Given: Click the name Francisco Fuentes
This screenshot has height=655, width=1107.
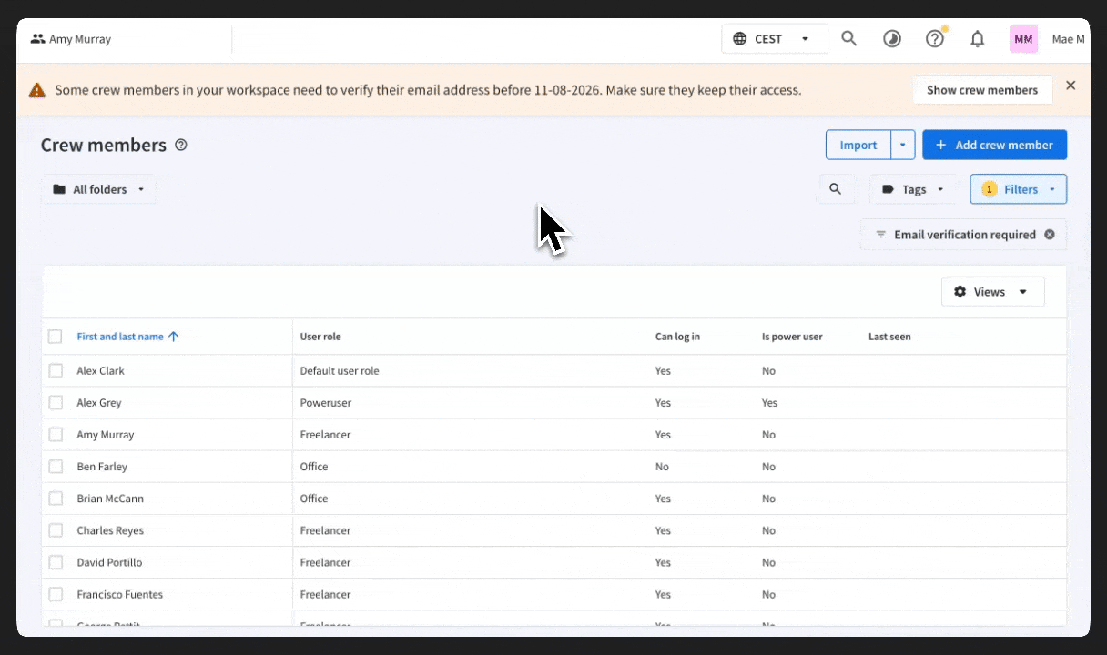Looking at the screenshot, I should coord(119,594).
